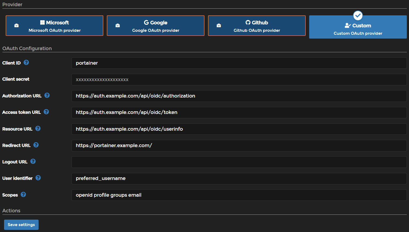Select the Microsoft OAuth provider option
Image resolution: width=409 pixels, height=232 pixels.
[x=54, y=26]
